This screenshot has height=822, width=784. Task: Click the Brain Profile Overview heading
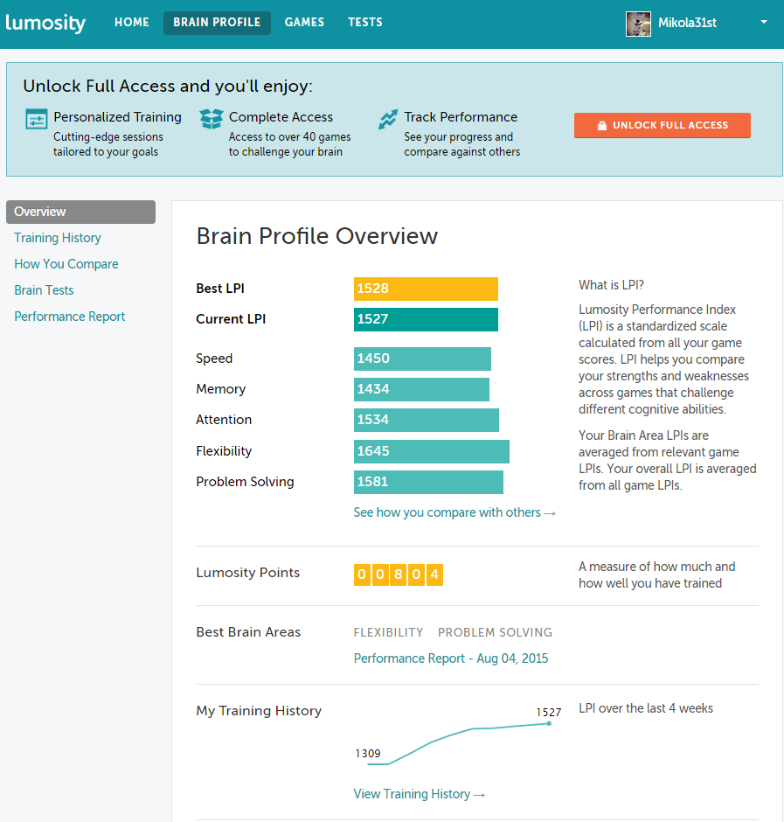click(x=317, y=236)
